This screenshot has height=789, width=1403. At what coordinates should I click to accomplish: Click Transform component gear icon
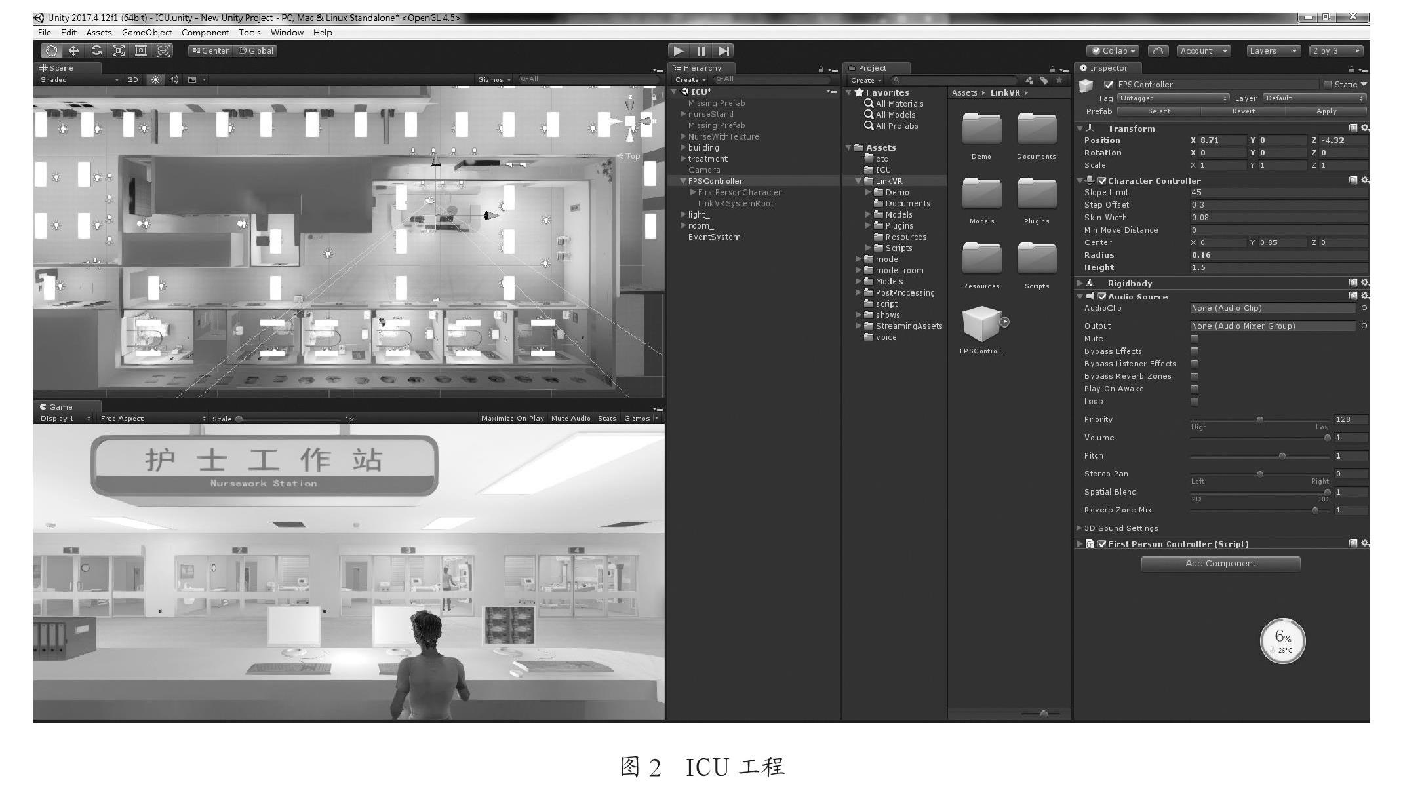1365,128
